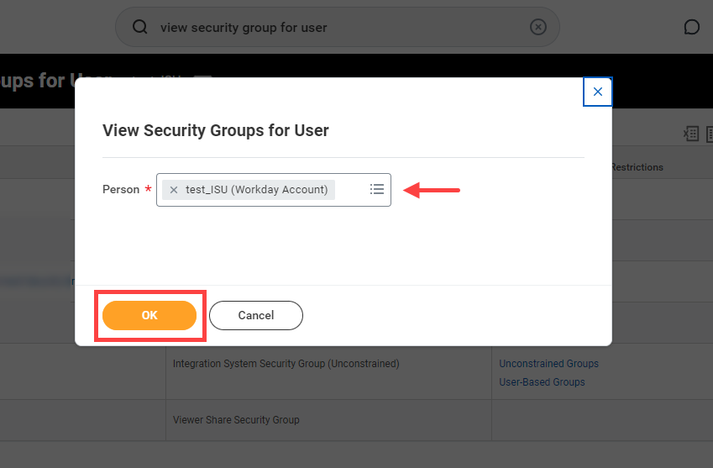The width and height of the screenshot is (713, 468).
Task: Click the Restrictions column header
Action: click(637, 167)
